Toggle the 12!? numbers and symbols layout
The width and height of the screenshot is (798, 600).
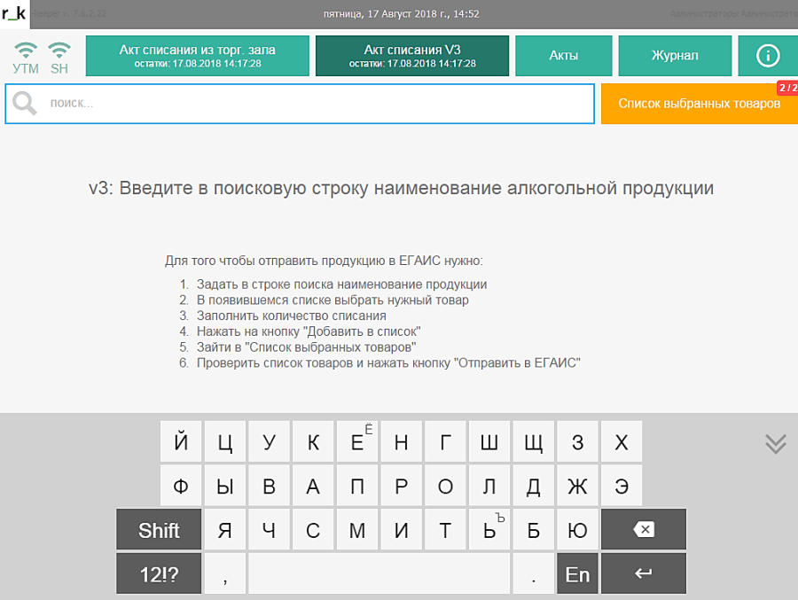(159, 574)
